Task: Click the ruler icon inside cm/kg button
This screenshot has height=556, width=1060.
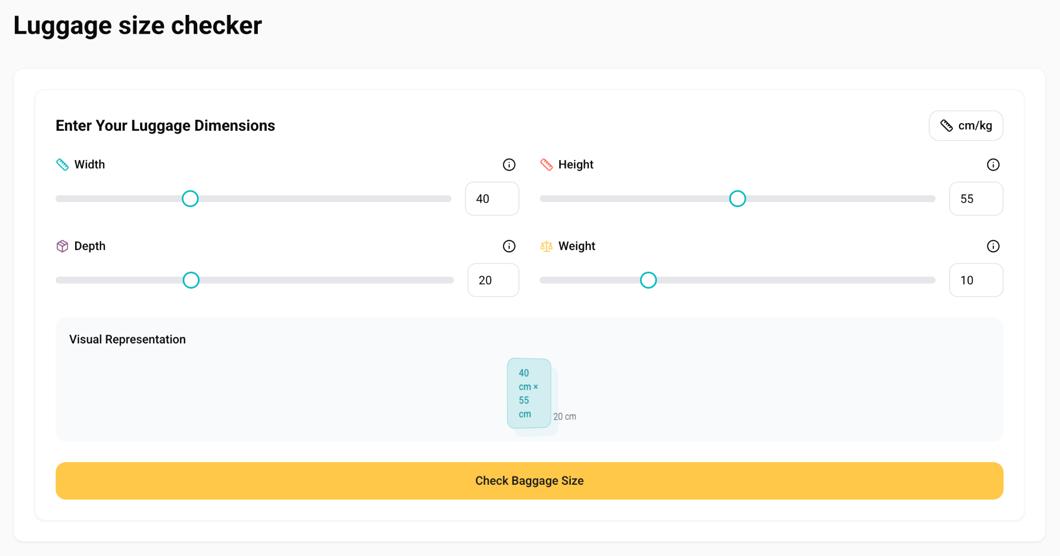Action: pyautogui.click(x=946, y=125)
